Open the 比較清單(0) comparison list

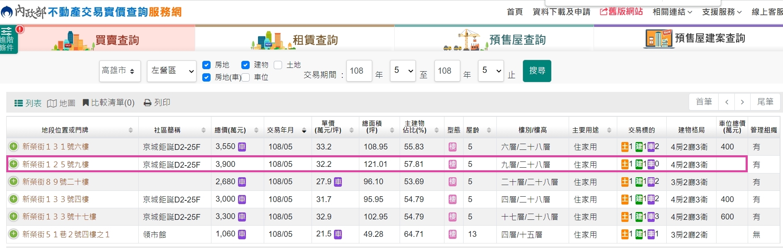(x=108, y=103)
